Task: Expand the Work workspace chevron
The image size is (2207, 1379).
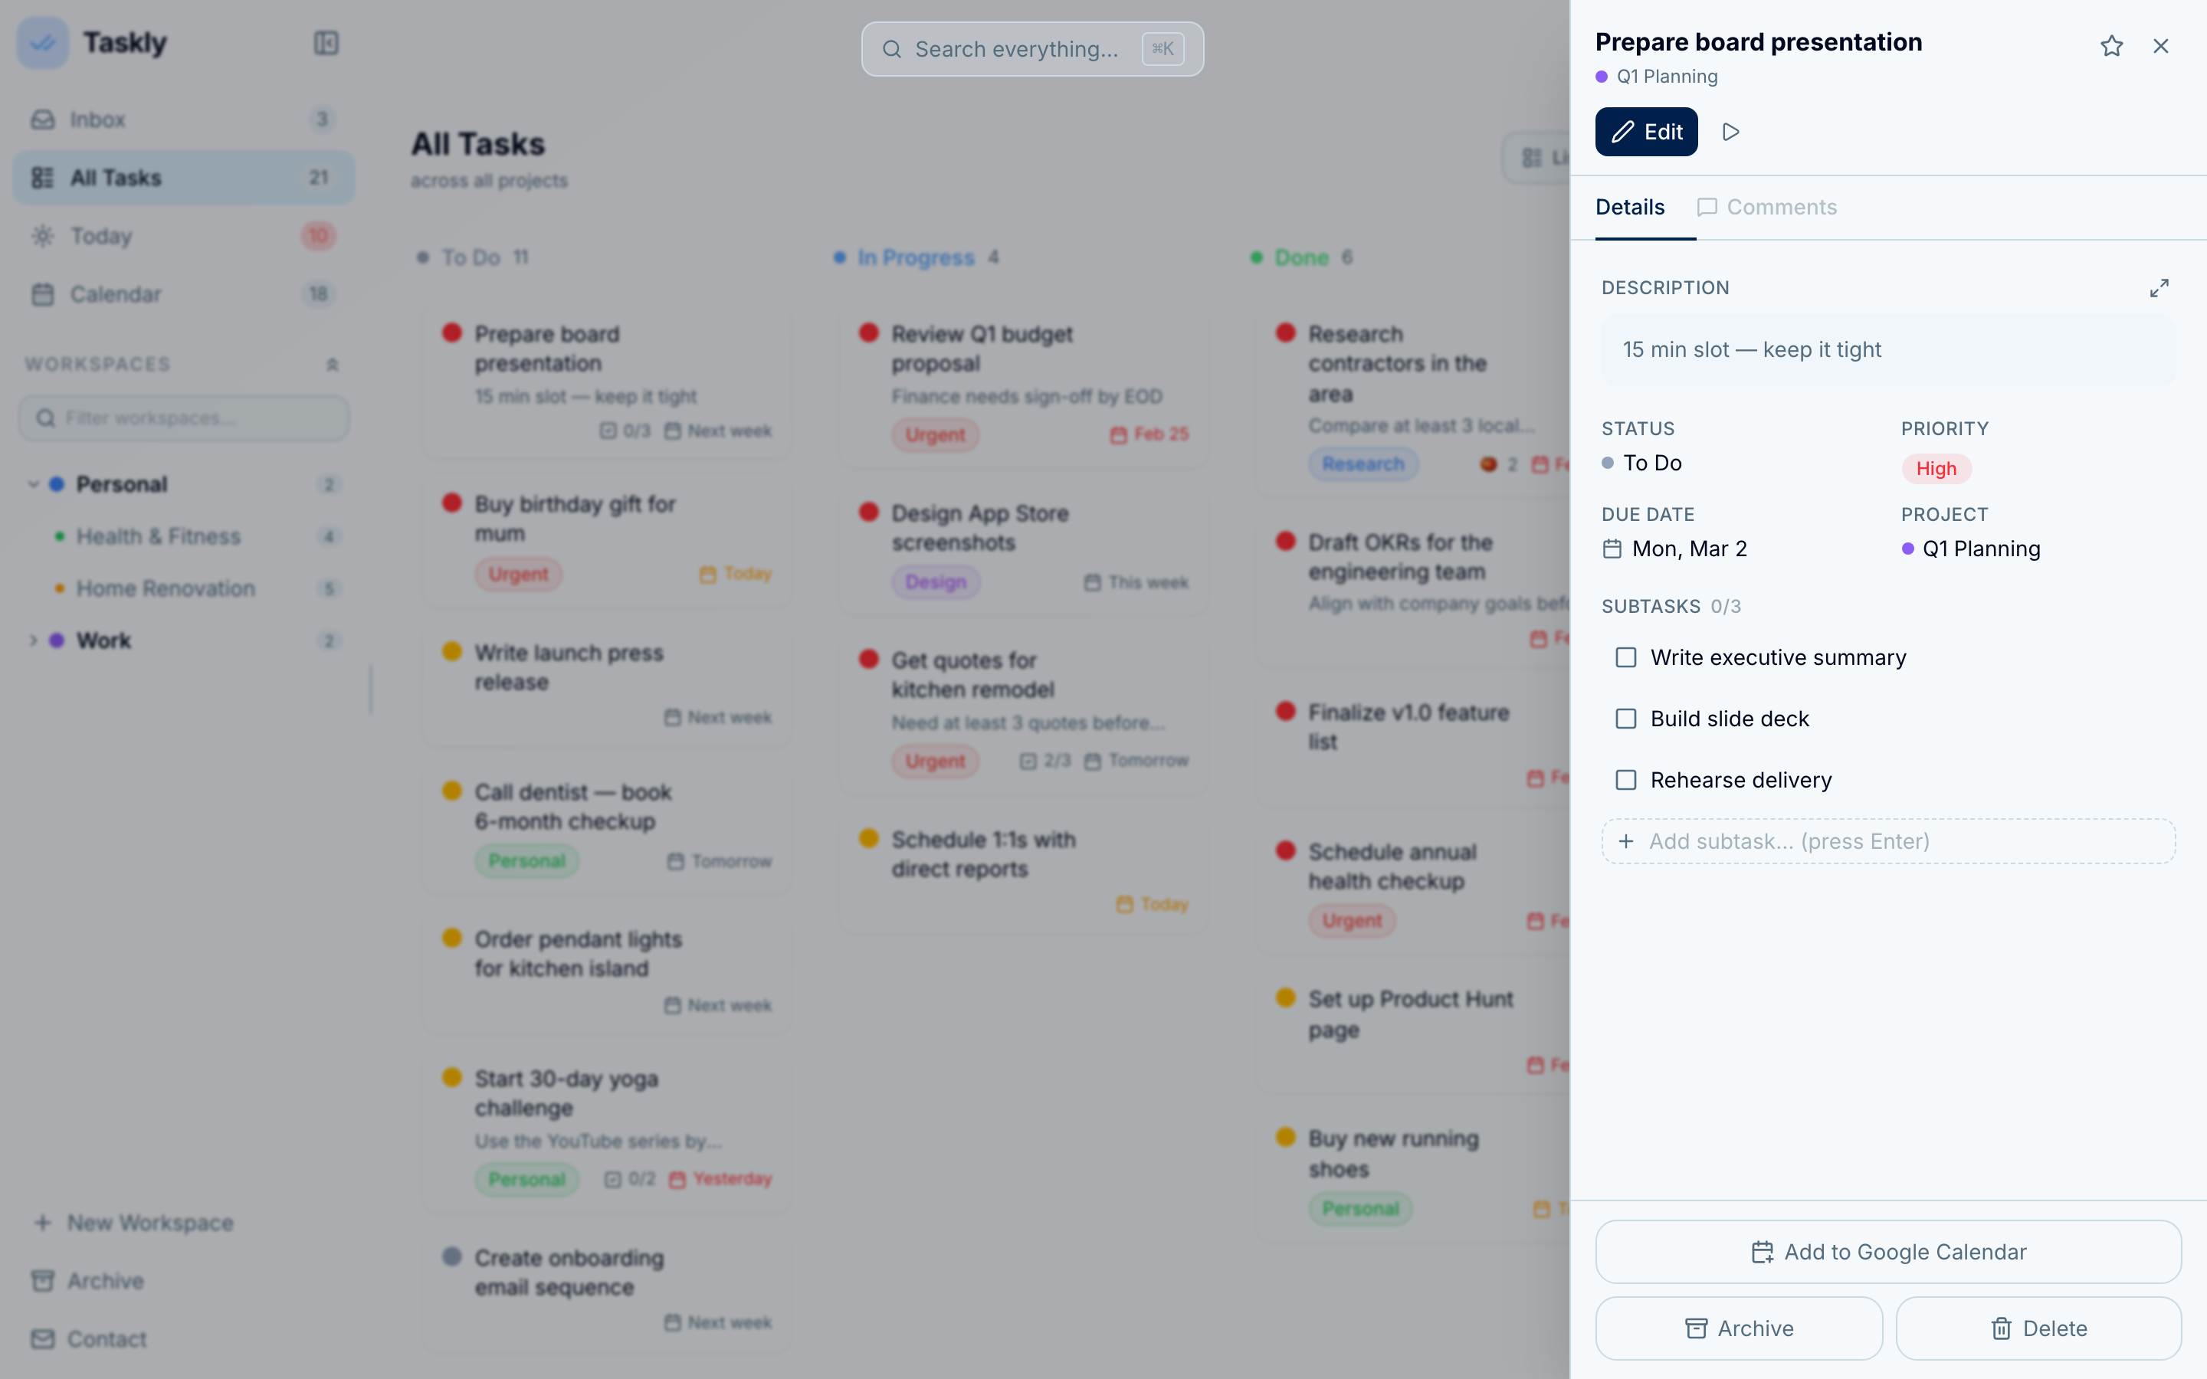Action: coord(34,640)
